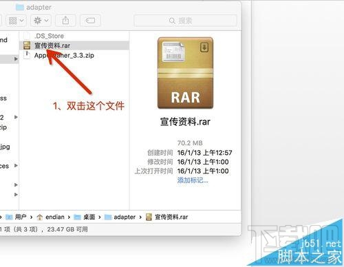Screen dimensions: 344x267
Task: Click the zip file icon for AppCleaner
Action: point(27,55)
